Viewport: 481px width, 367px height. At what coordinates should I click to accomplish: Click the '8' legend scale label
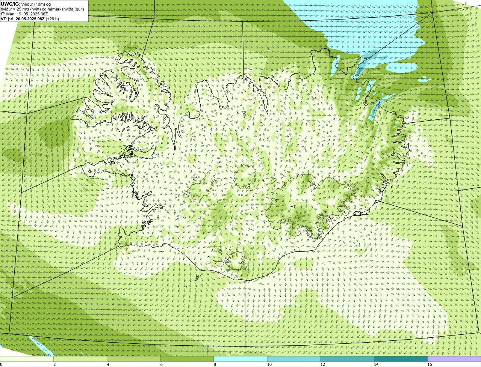click(x=215, y=364)
